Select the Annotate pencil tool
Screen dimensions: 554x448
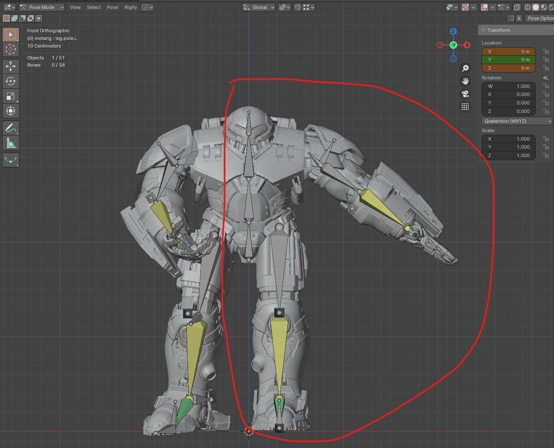(x=11, y=128)
